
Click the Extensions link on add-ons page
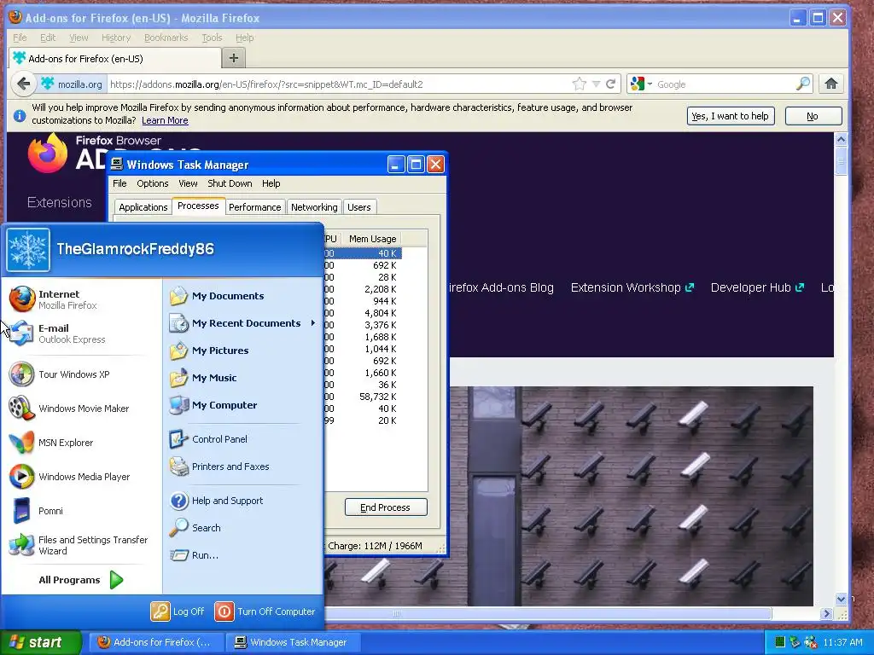pos(60,203)
